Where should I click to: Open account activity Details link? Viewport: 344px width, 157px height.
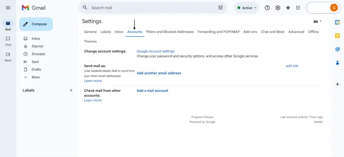click(318, 122)
